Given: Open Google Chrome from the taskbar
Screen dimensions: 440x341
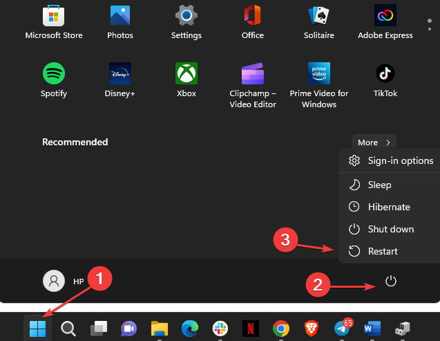Looking at the screenshot, I should pos(281,329).
